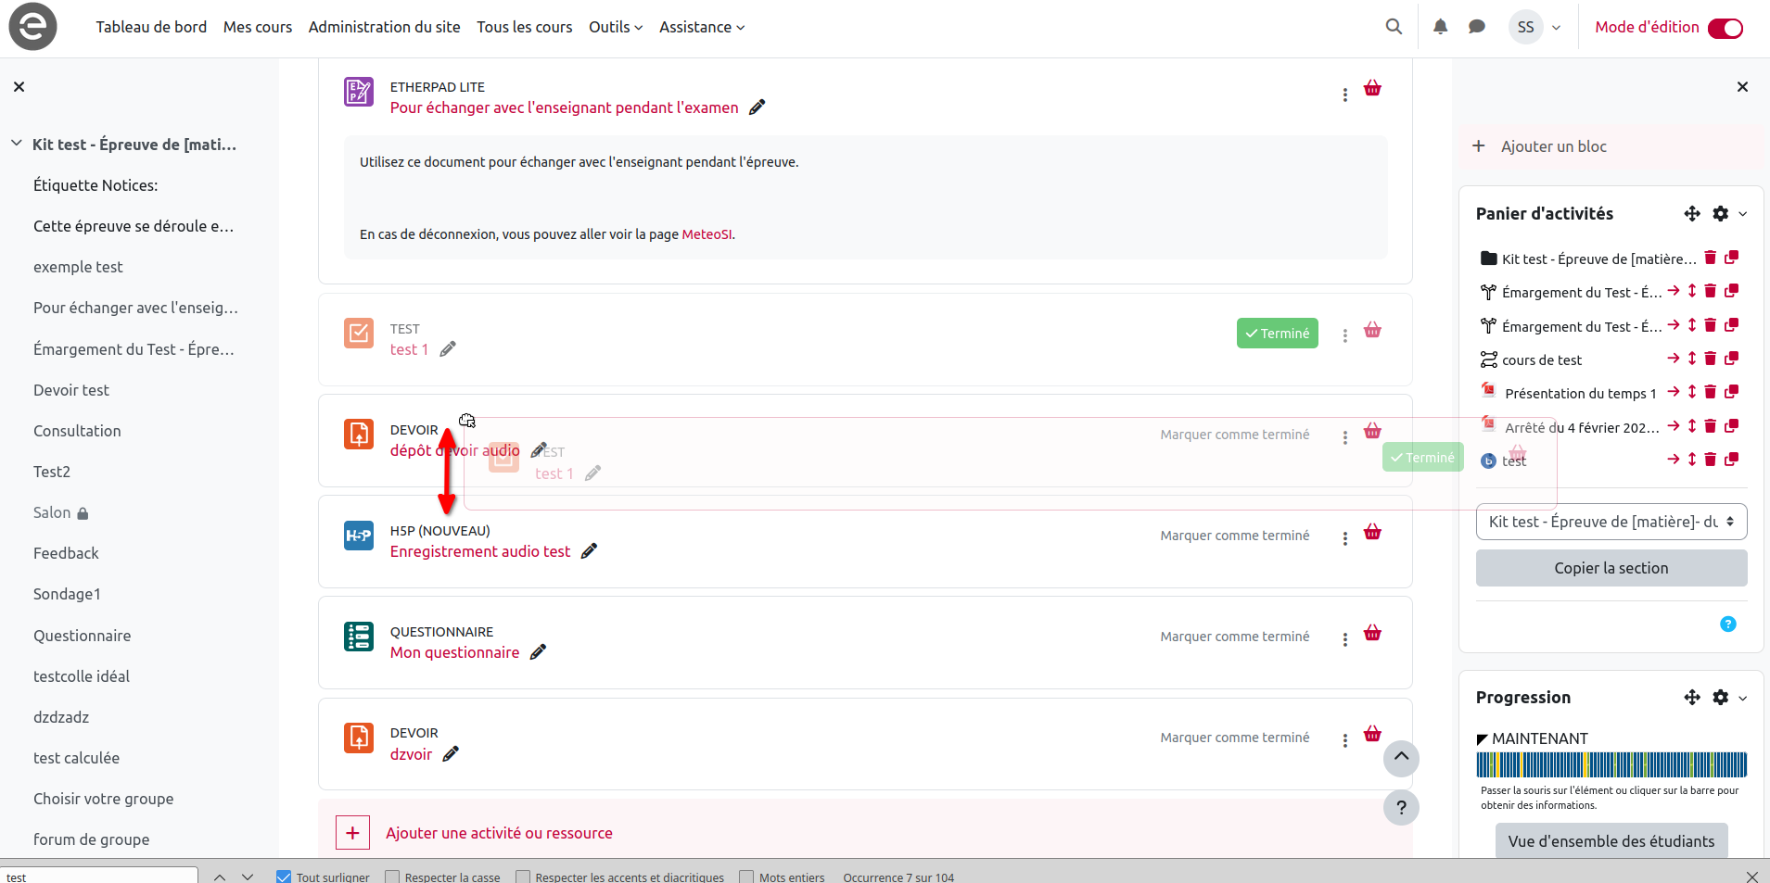
Task: Go to 'Tous les cours' menu
Action: click(524, 27)
